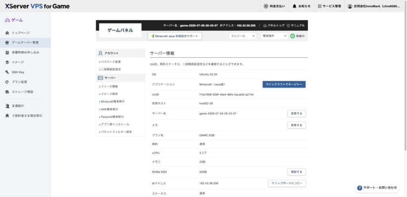Click 増設する for NVMe SSD
Screen dimensions: 407x197
click(x=297, y=172)
